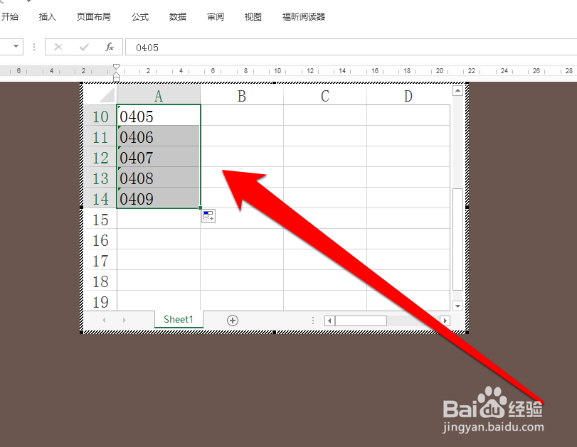577x447 pixels.
Task: Open the Insert Function fx dialog
Action: [110, 47]
